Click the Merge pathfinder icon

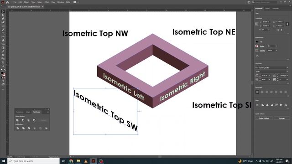click(29, 128)
